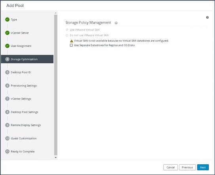This screenshot has width=215, height=175.
Task: Open the Desktop Pool ID step
Action: [21, 72]
